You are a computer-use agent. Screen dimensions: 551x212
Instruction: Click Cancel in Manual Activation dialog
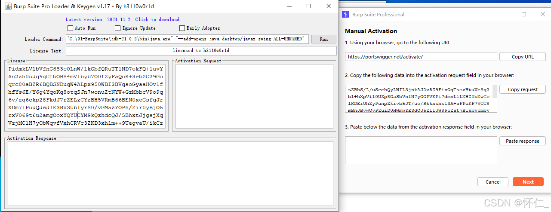[x=493, y=182]
